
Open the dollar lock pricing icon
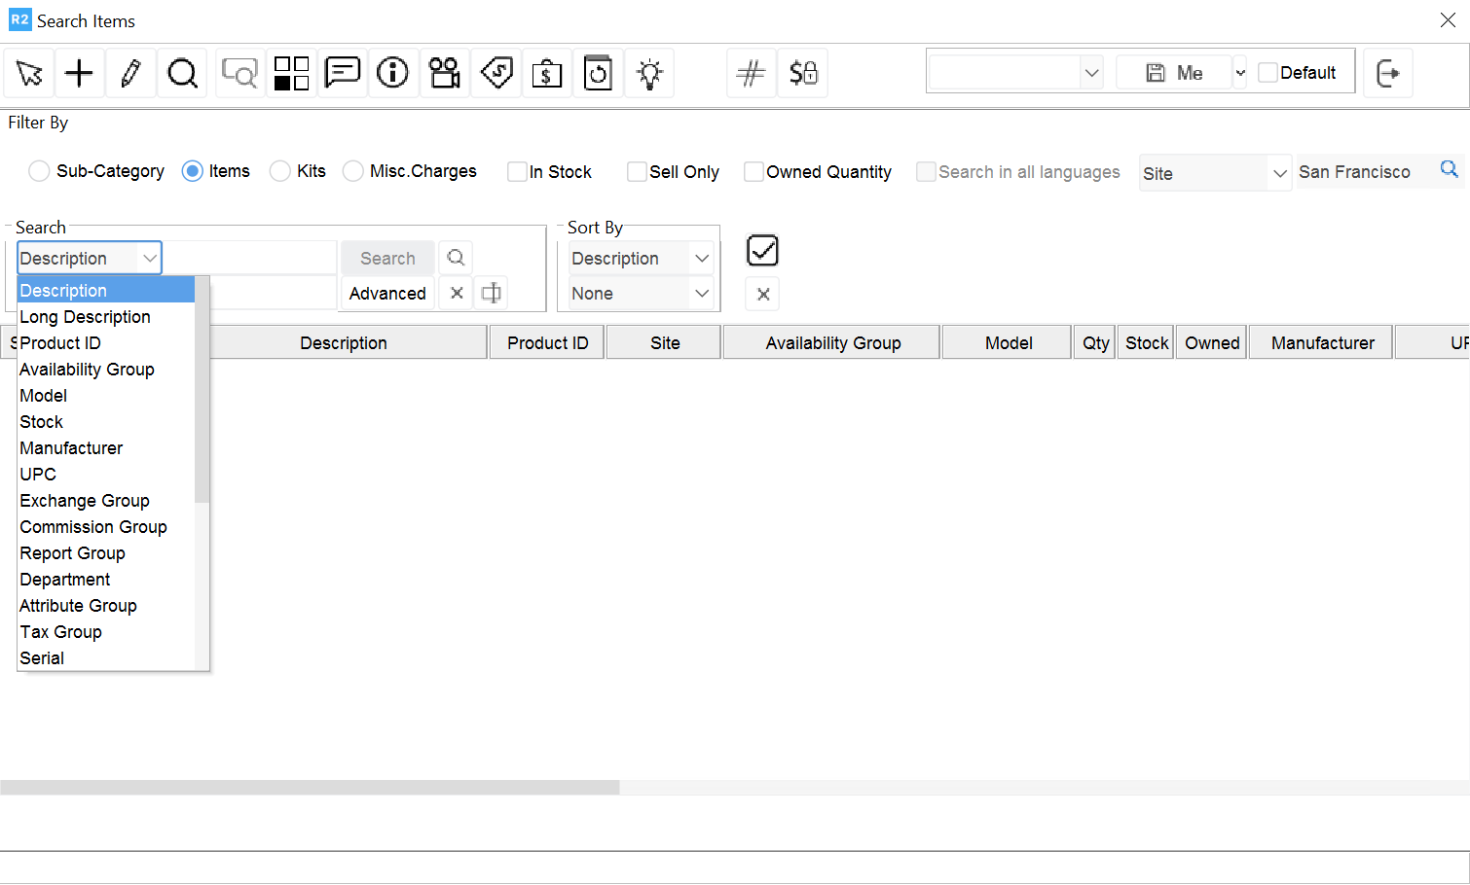click(802, 73)
